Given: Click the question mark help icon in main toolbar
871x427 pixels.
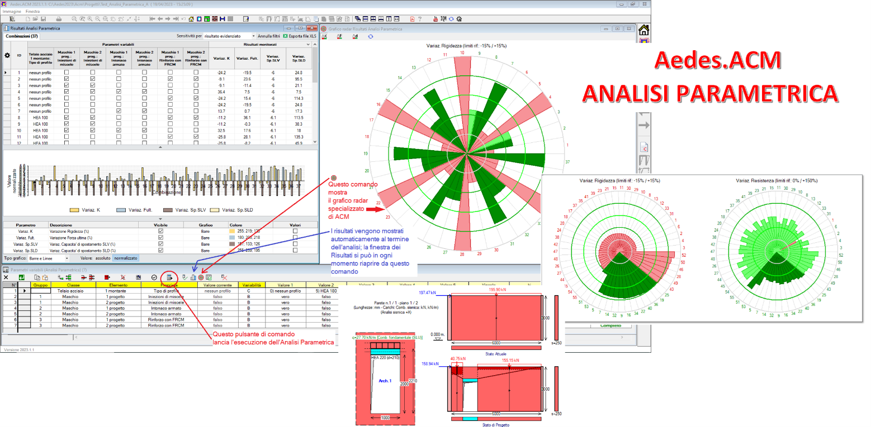Looking at the screenshot, I should pos(419,18).
